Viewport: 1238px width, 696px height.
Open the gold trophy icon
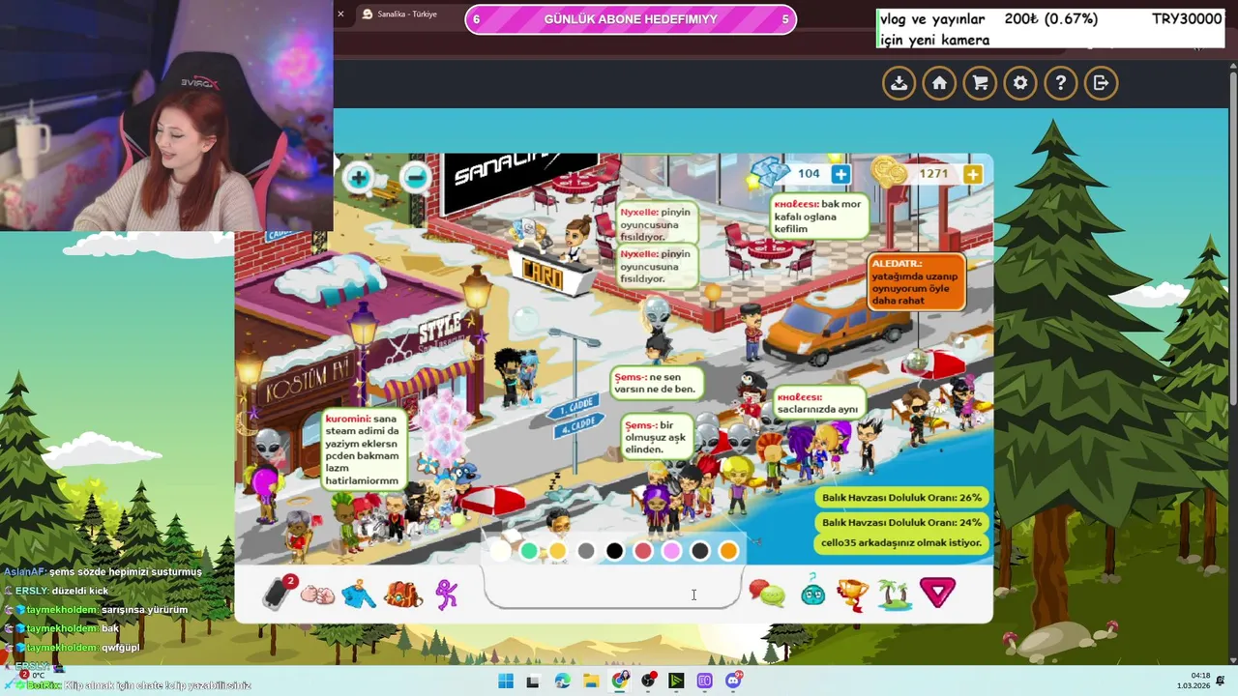[x=852, y=594]
